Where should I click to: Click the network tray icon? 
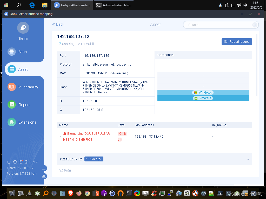click(233, 5)
